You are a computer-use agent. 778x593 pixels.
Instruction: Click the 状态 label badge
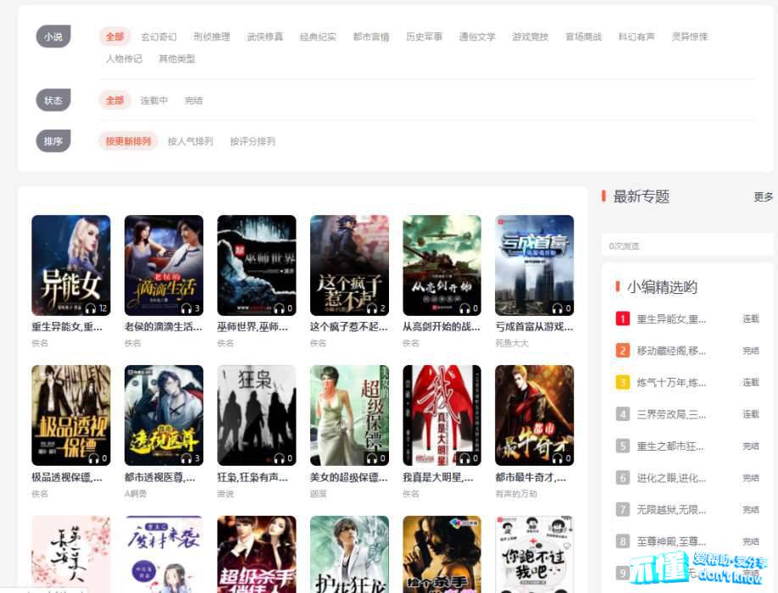coord(53,101)
